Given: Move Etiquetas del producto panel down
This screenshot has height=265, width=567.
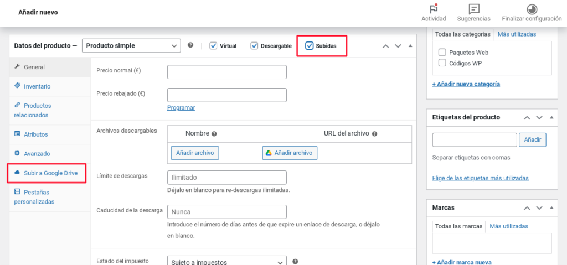Looking at the screenshot, I should click(539, 117).
